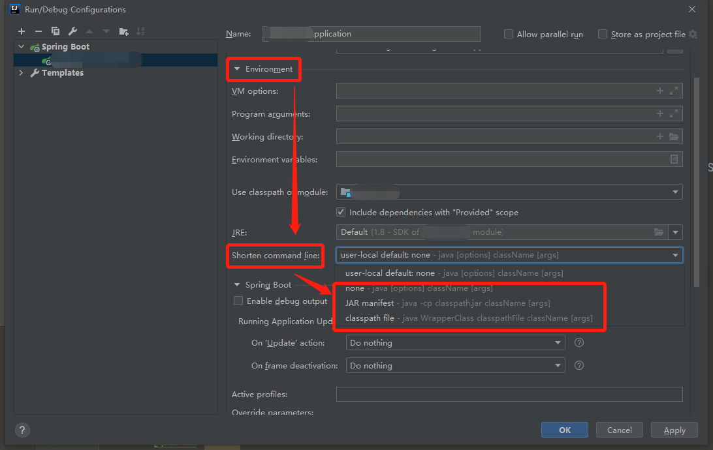Remove the selected configuration

[x=39, y=31]
